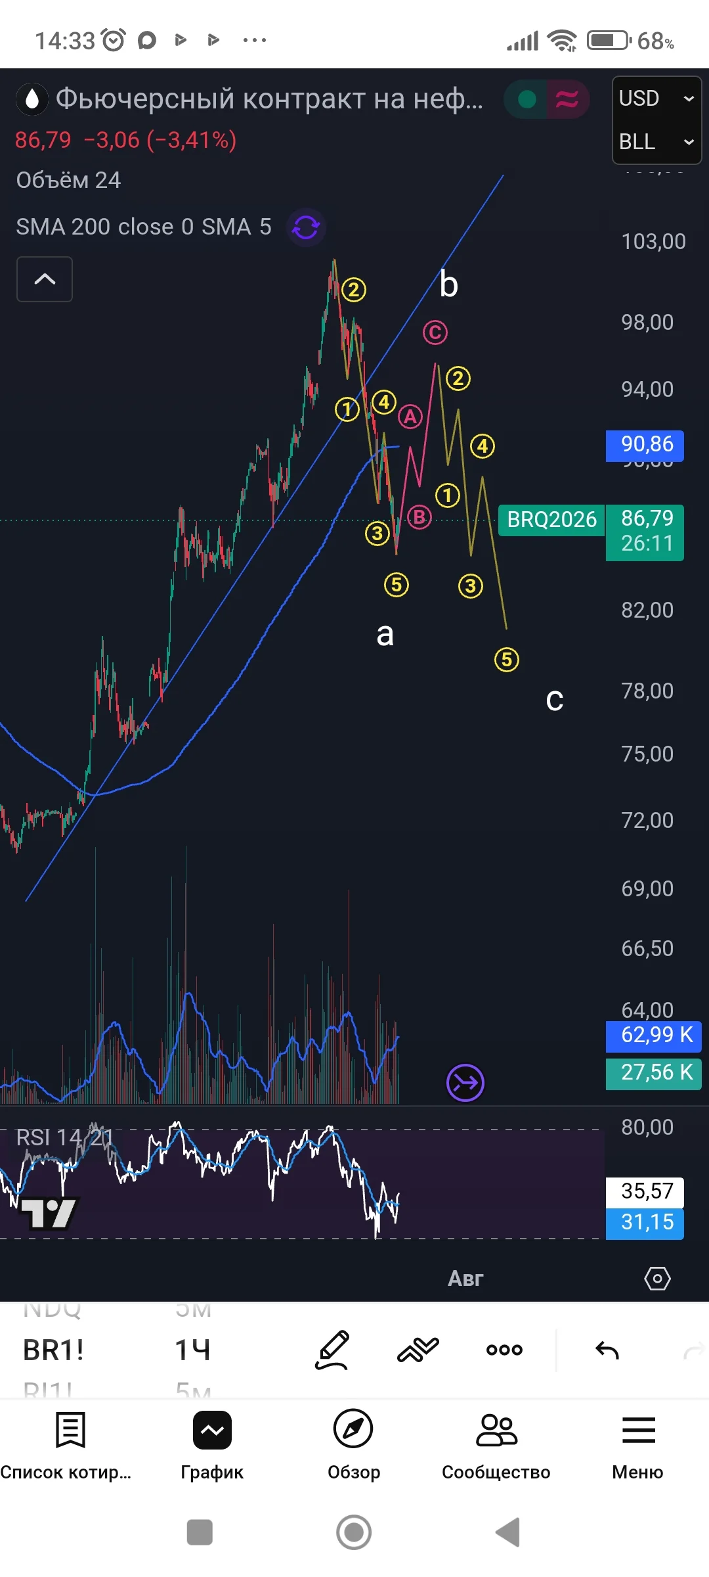709x1577 pixels.
Task: Tap the oil drop symbol icon
Action: point(32,99)
